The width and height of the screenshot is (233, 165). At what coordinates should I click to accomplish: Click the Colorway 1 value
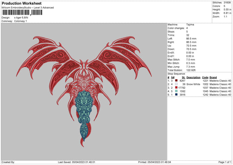[x=21, y=21]
